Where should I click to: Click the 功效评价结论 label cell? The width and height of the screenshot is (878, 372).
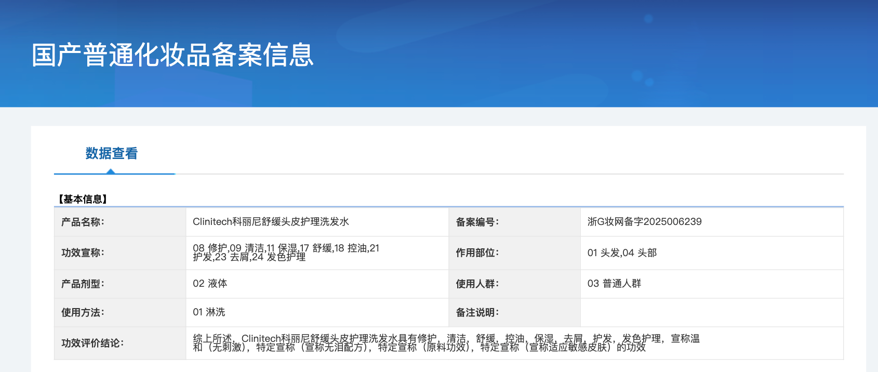click(x=120, y=343)
